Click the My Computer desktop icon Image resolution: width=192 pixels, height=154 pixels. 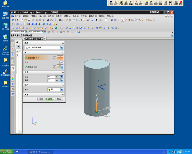click(x=5, y=15)
